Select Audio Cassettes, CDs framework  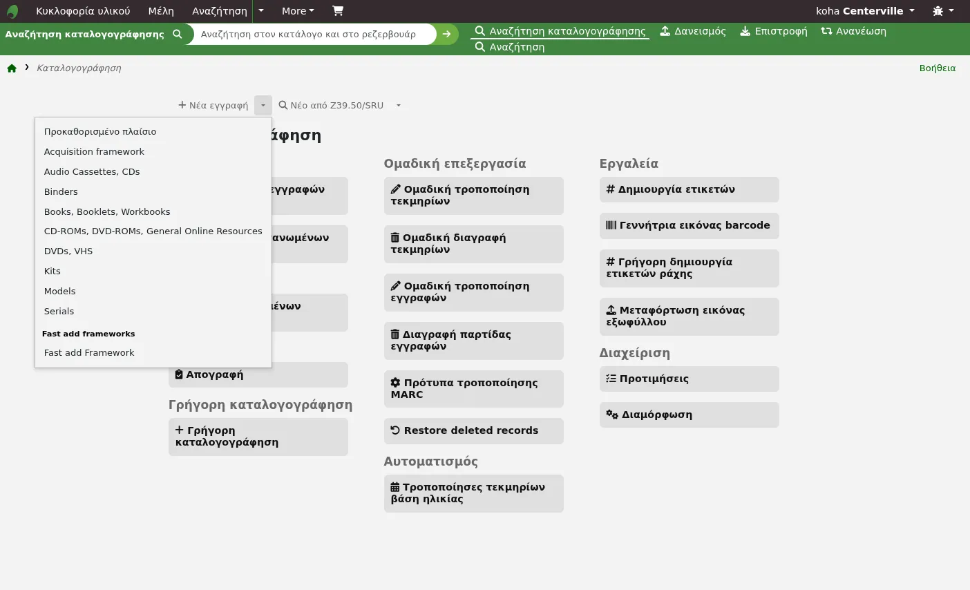tap(153, 172)
